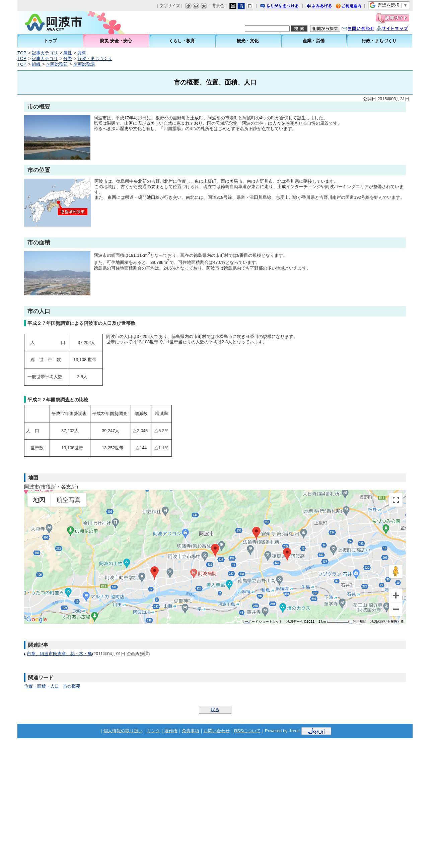Click the map 利用規約 terms link

[359, 621]
